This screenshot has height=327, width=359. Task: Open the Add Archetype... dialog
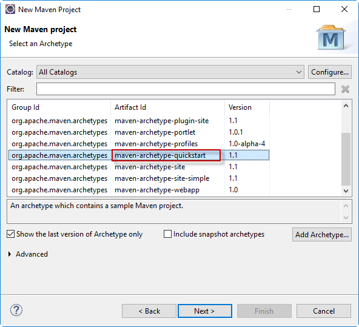point(321,235)
